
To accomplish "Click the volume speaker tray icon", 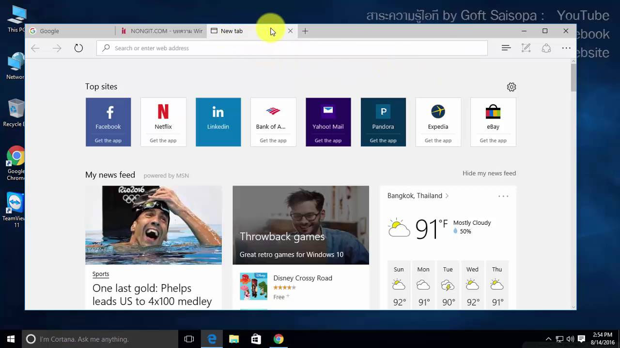I will pos(570,339).
